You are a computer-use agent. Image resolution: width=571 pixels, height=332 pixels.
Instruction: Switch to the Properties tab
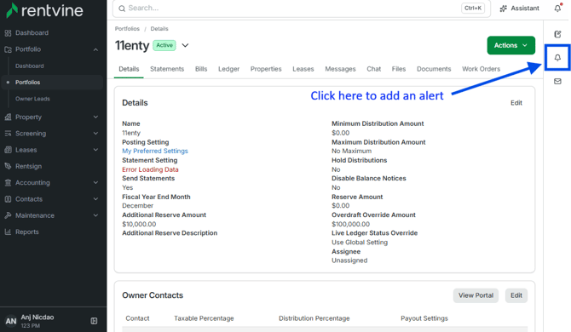pyautogui.click(x=266, y=69)
